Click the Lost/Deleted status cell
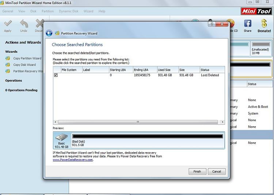Viewport: 274px width, 195px height. 210,75
